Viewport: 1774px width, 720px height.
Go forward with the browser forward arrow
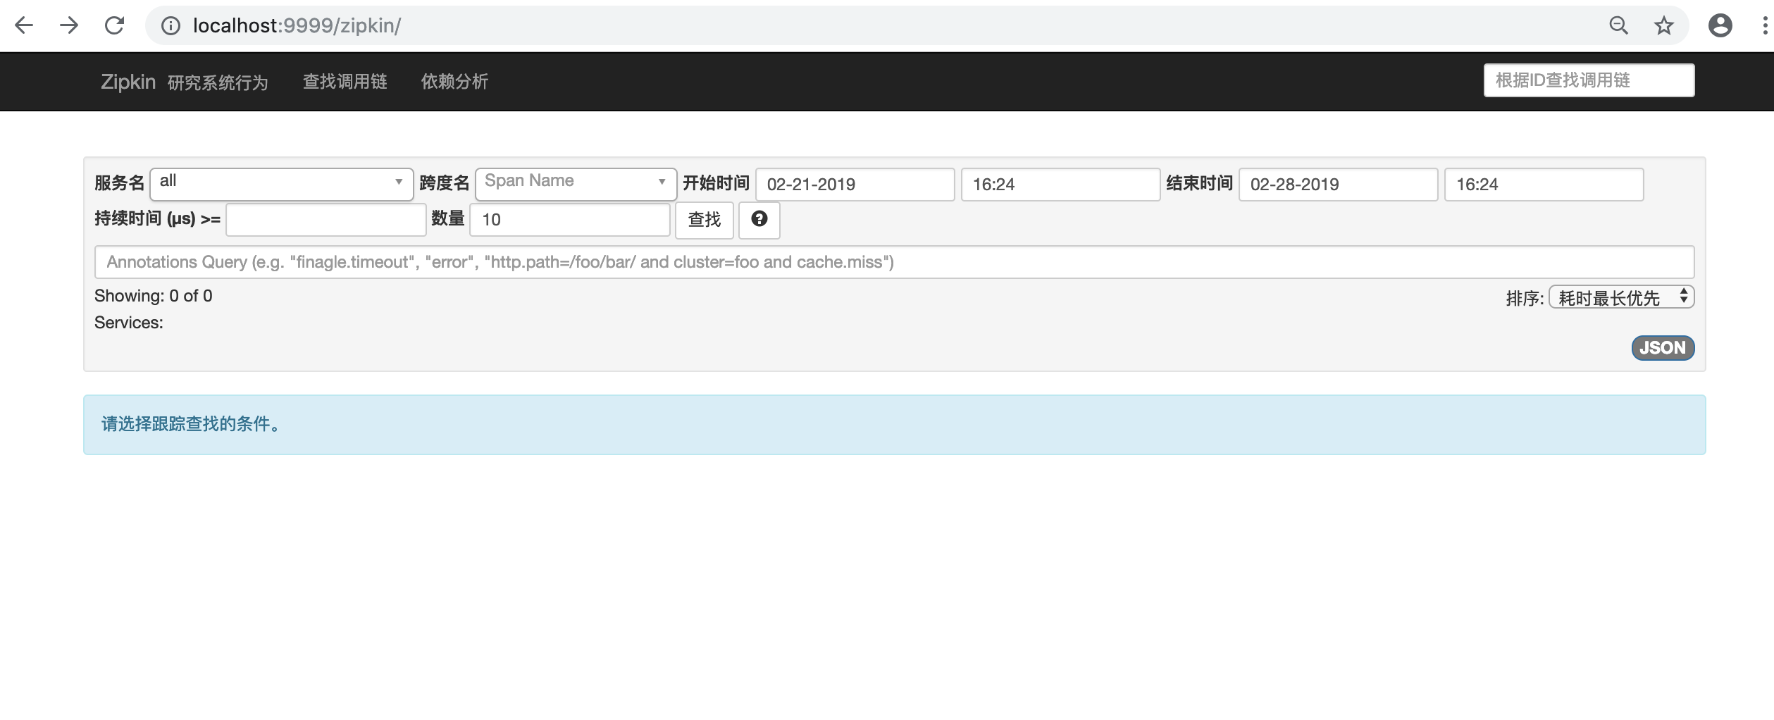click(x=69, y=26)
